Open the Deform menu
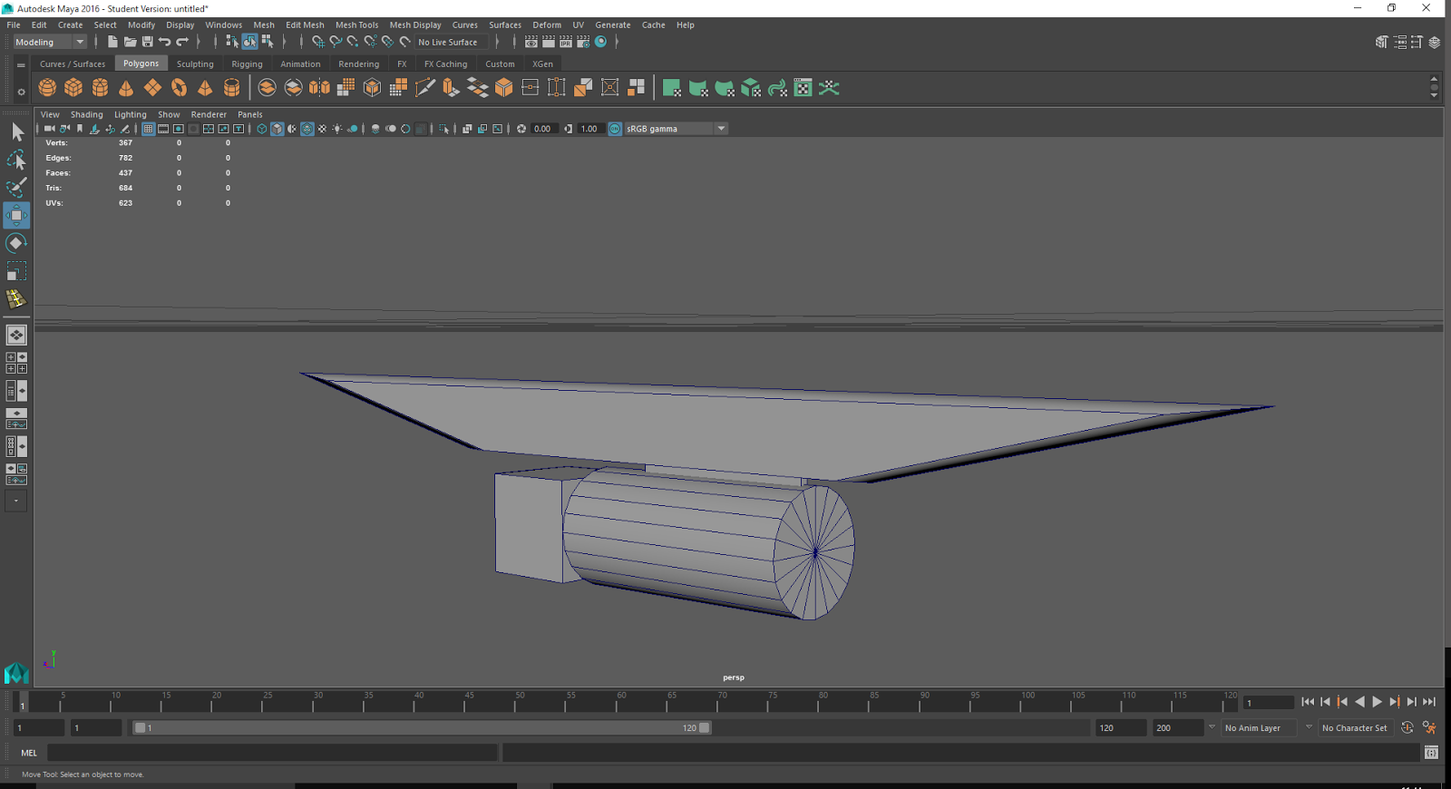 pyautogui.click(x=547, y=24)
